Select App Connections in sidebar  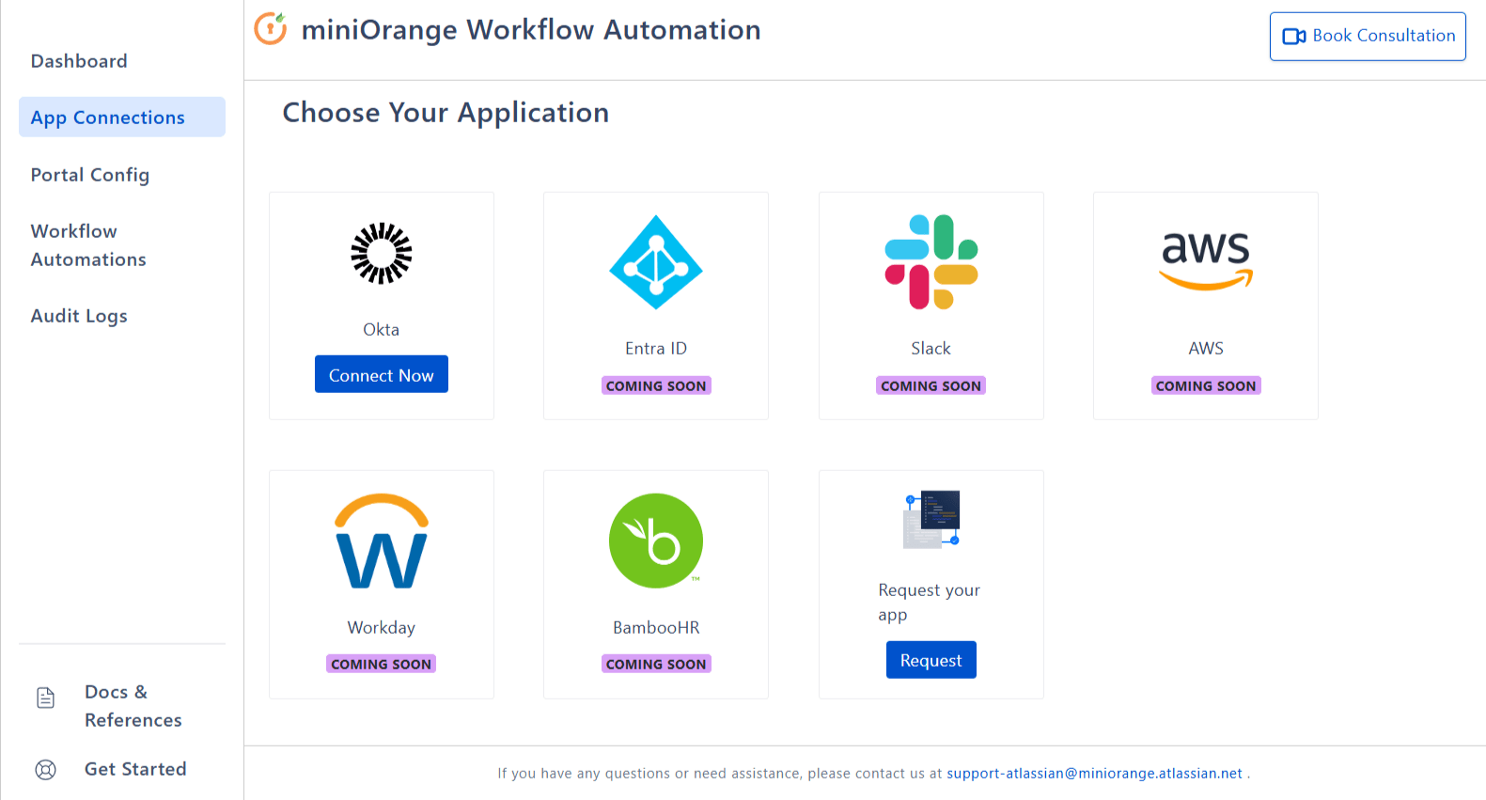(x=122, y=117)
